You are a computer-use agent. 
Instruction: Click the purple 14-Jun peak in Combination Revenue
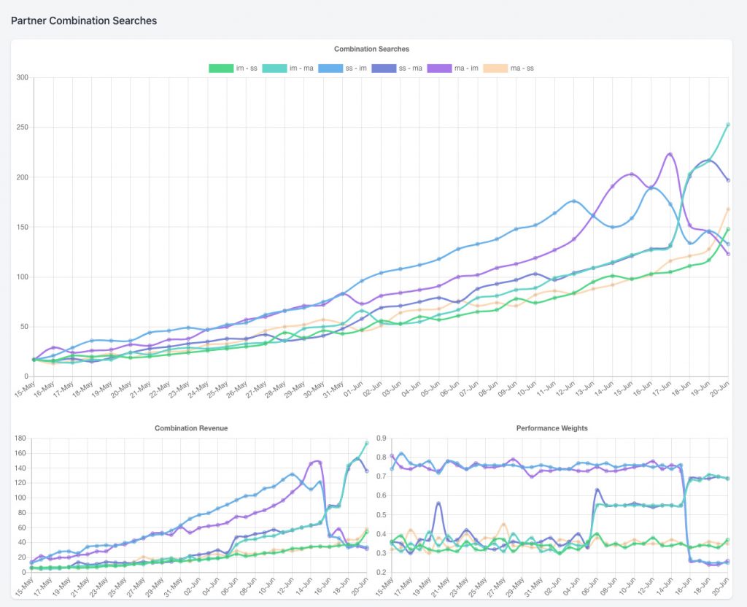coord(317,462)
